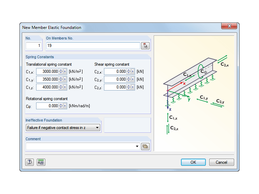Pick members graphically with the cursor icon
Viewport: 259px width, 194px height.
click(x=145, y=46)
